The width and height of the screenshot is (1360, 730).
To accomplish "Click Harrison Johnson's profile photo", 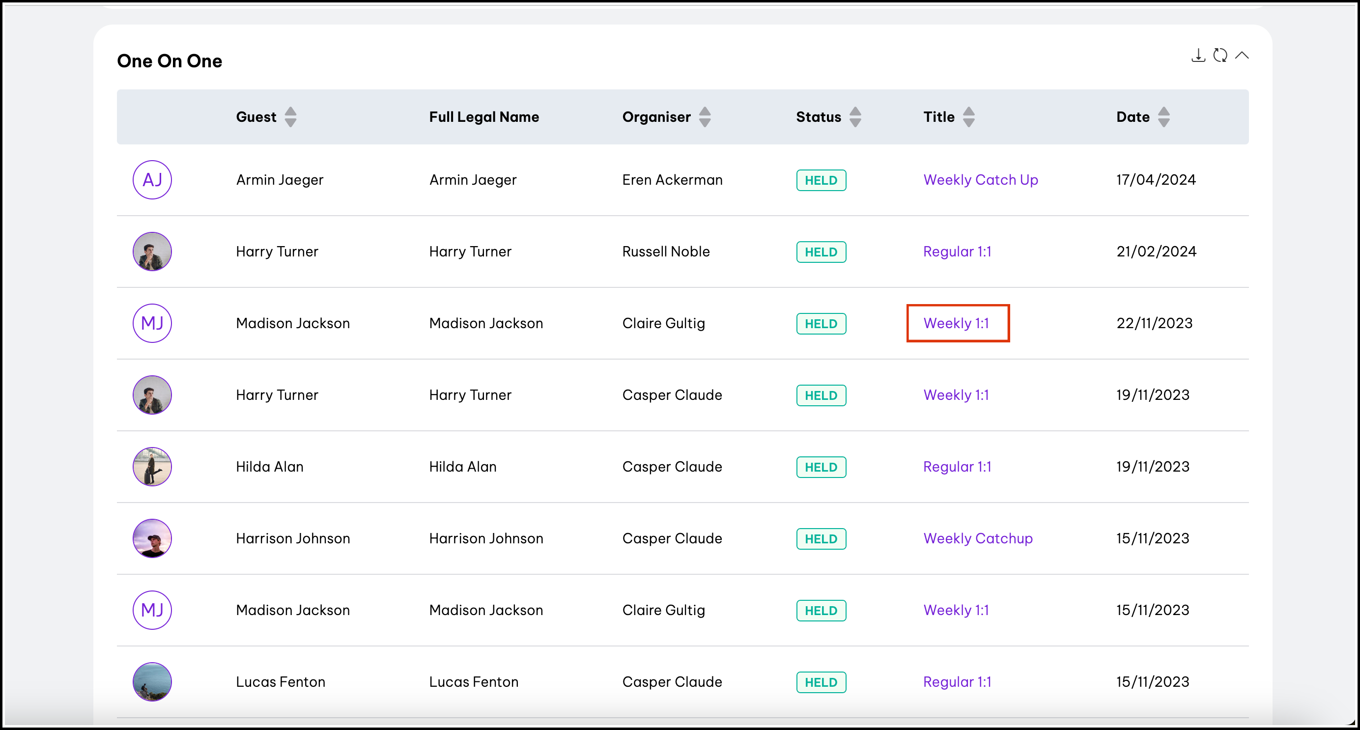I will coord(152,538).
